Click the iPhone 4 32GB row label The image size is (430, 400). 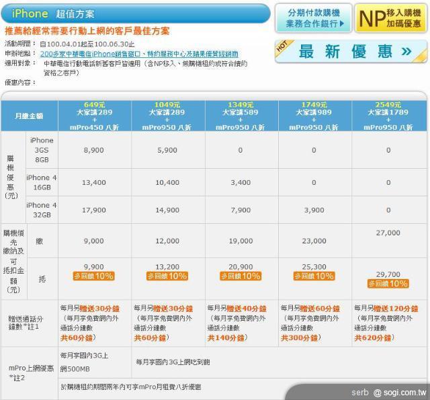tap(42, 210)
